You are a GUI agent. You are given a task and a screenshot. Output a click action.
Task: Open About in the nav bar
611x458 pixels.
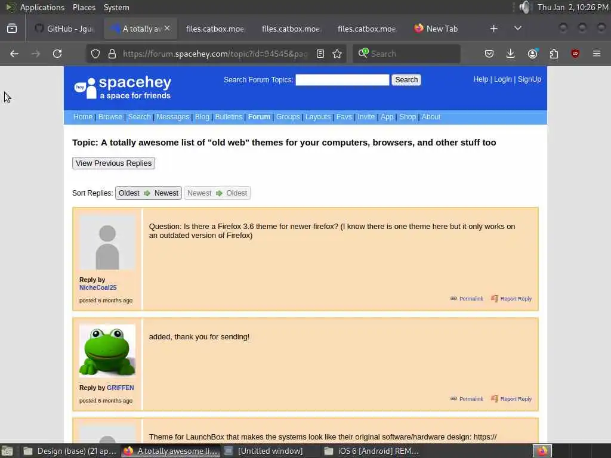click(x=431, y=117)
